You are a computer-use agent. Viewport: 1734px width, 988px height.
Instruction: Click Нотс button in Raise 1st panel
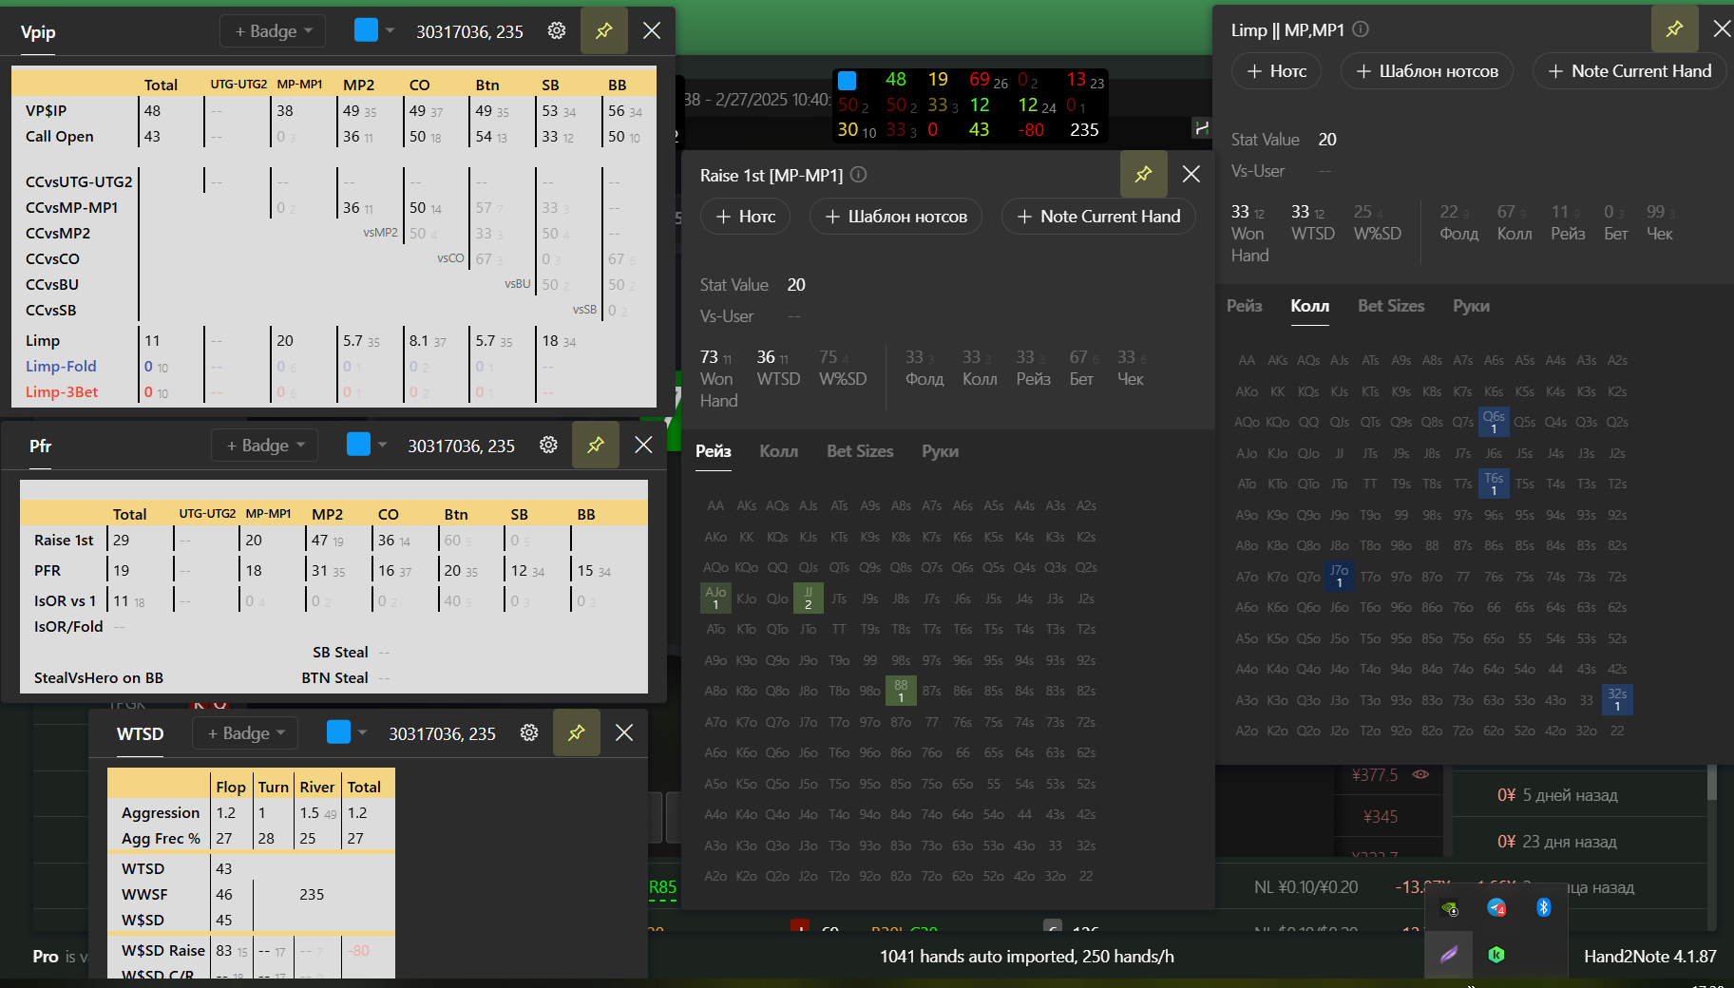click(x=745, y=217)
